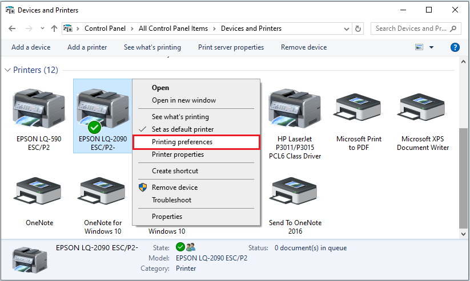Select the Microsoft Print to PDF icon
Screen dimensions: 470x281
359,108
